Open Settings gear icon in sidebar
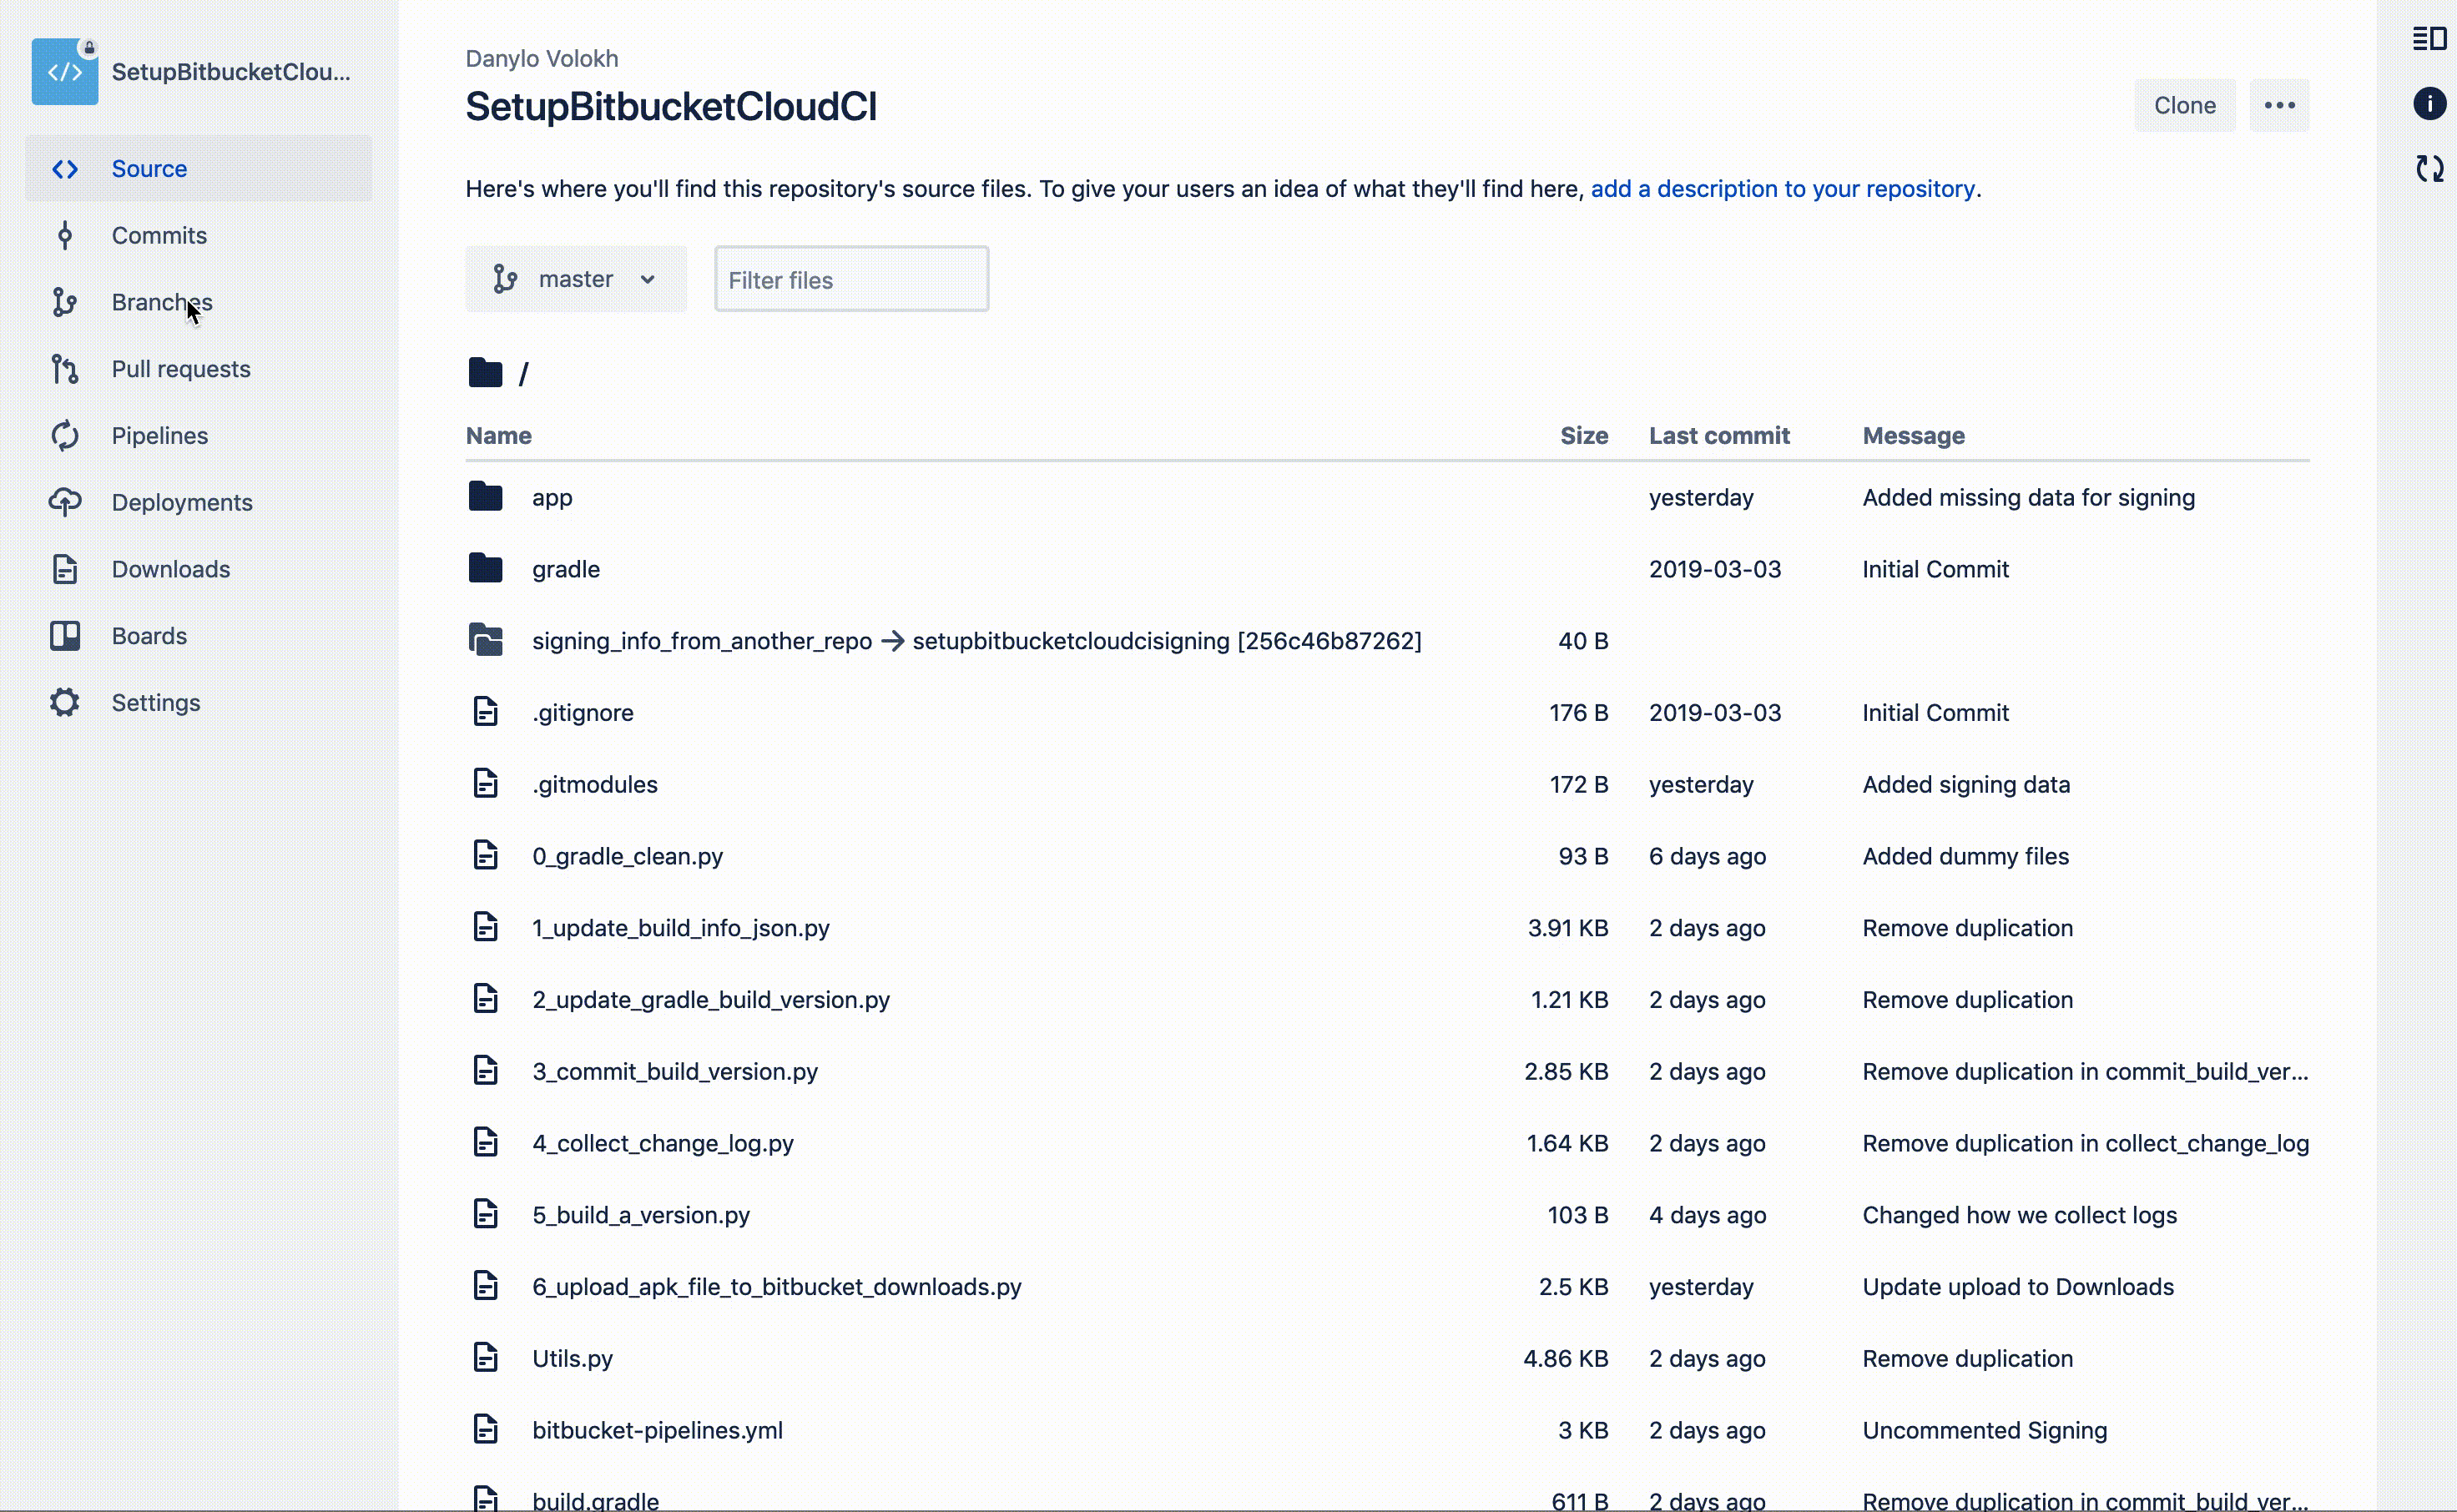 click(x=65, y=703)
